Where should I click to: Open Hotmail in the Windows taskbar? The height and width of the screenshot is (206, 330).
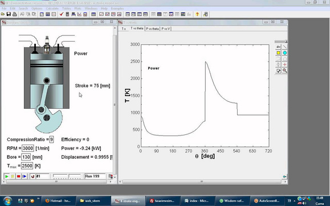tap(58, 201)
